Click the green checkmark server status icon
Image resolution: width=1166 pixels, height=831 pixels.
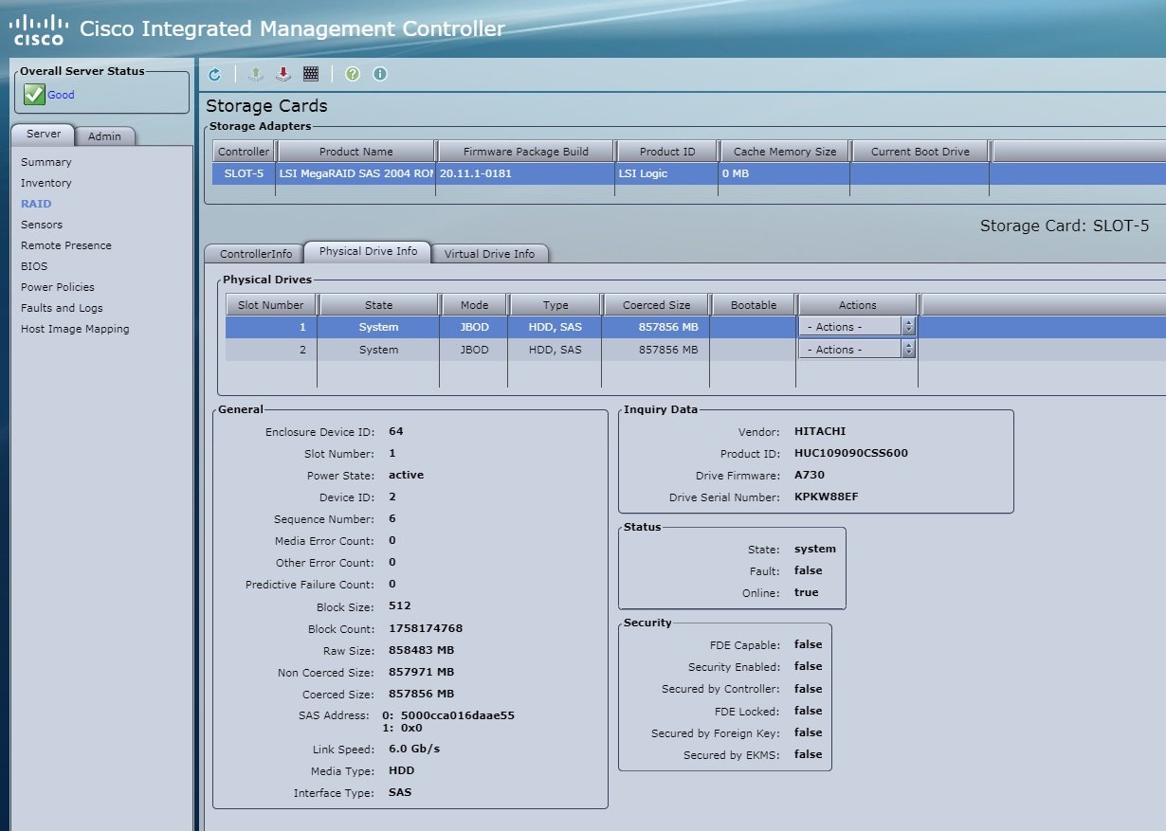click(x=34, y=95)
